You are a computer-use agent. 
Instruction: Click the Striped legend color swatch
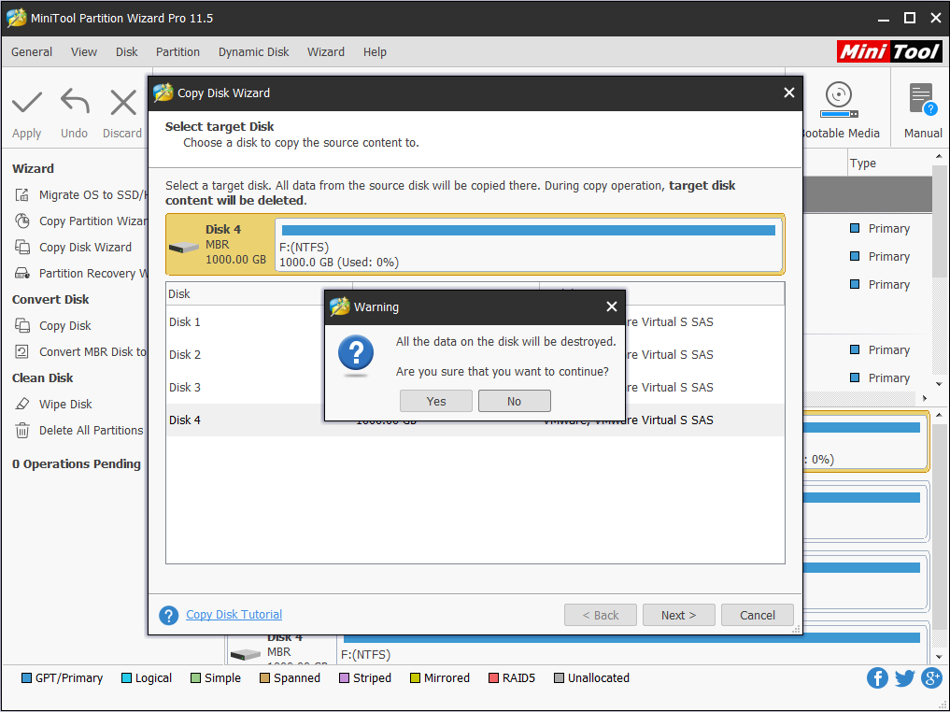pyautogui.click(x=344, y=678)
